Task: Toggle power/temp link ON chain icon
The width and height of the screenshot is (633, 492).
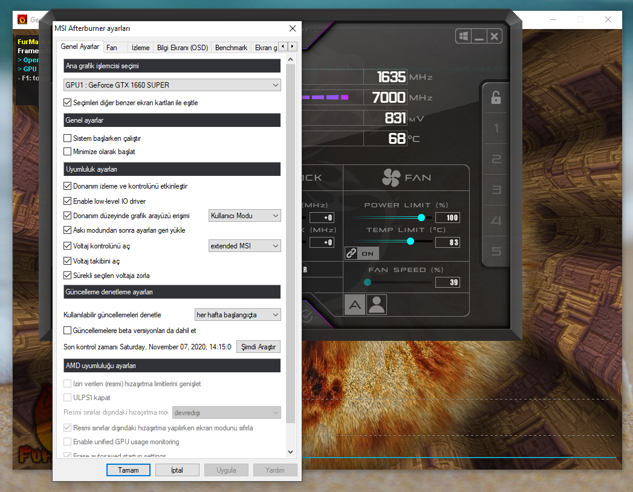Action: tap(362, 253)
